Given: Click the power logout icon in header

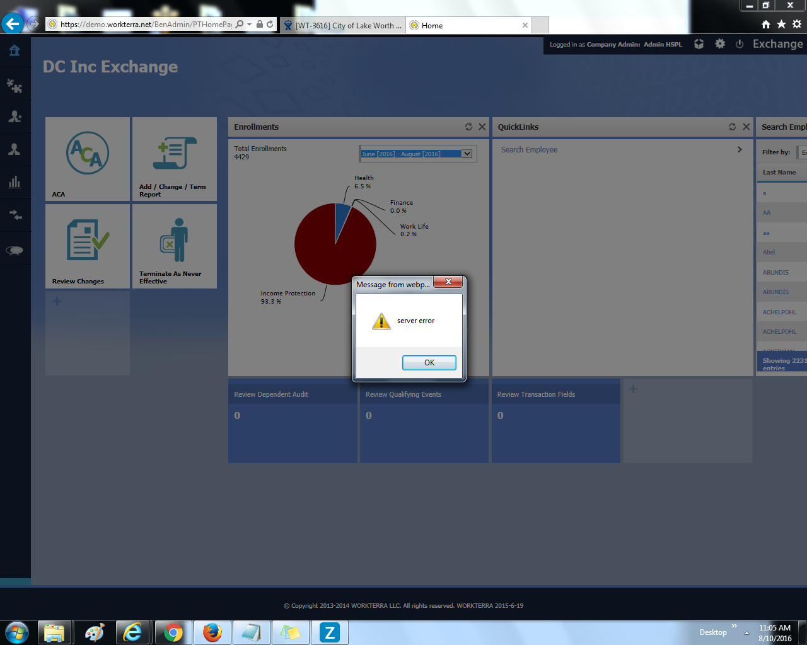Looking at the screenshot, I should [740, 44].
